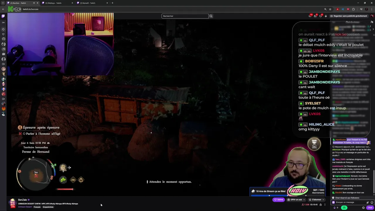This screenshot has width=375, height=211.
Task: Click the Suivre follow button
Action: tap(278, 200)
